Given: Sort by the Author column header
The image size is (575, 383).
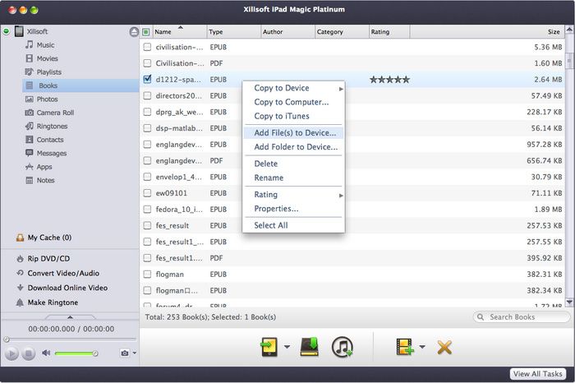Looking at the screenshot, I should (287, 32).
